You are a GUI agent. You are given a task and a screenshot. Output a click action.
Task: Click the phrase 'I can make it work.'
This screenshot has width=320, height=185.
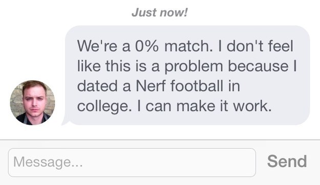pyautogui.click(x=204, y=106)
